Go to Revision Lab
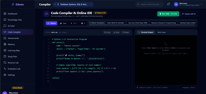The width and height of the screenshot is (206, 94). [x=17, y=63]
